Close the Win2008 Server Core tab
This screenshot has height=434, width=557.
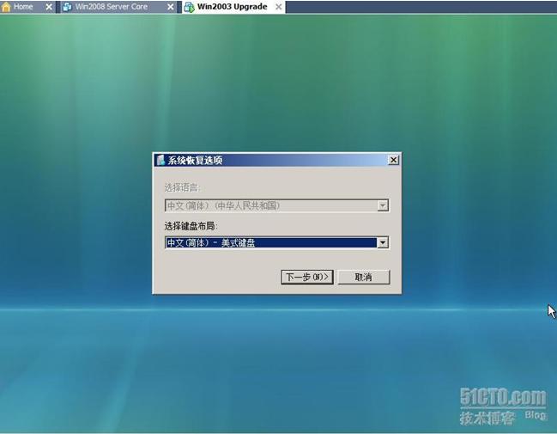(x=170, y=7)
